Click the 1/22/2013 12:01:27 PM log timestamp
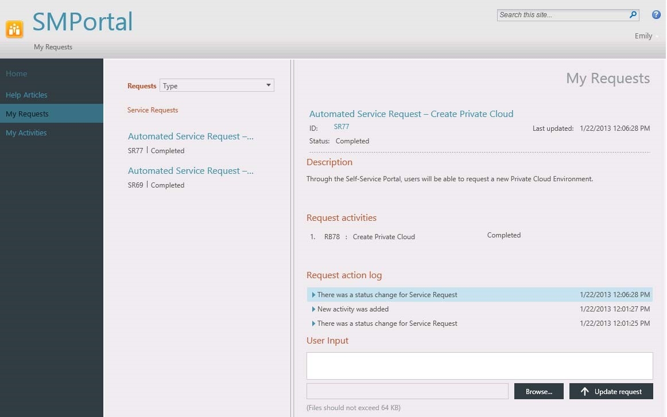Screen dimensions: 667x417 (615, 309)
